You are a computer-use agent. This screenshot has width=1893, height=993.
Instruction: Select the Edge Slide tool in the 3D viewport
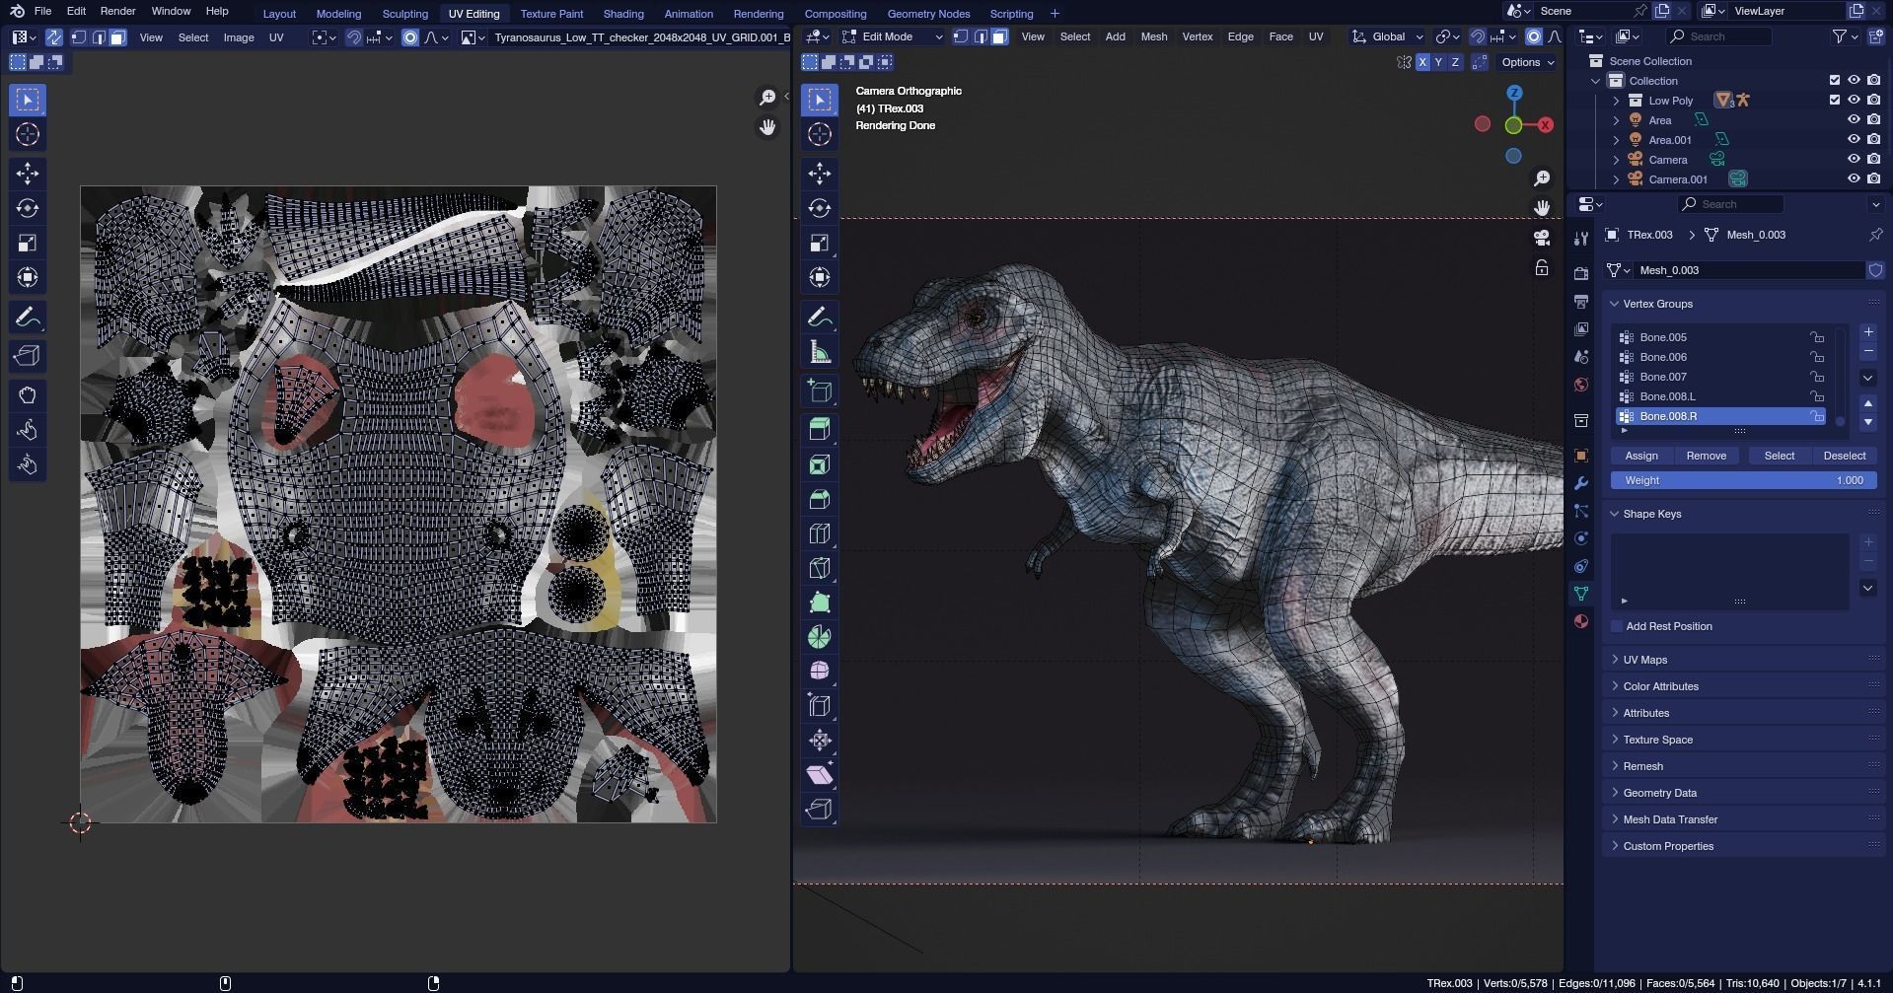click(820, 706)
